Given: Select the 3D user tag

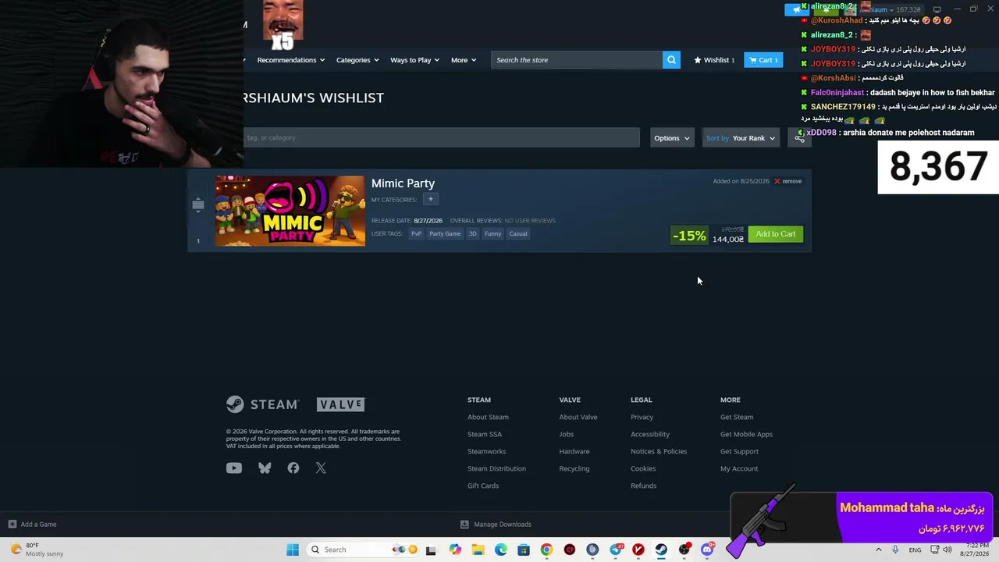Looking at the screenshot, I should point(472,233).
